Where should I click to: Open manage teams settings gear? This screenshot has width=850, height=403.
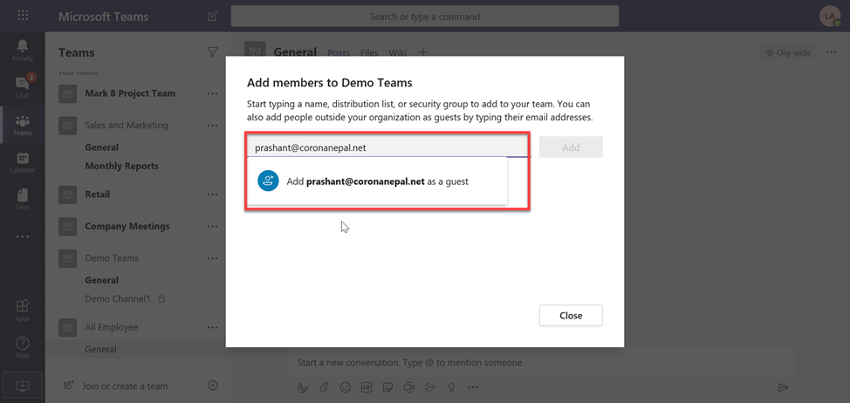(x=213, y=386)
